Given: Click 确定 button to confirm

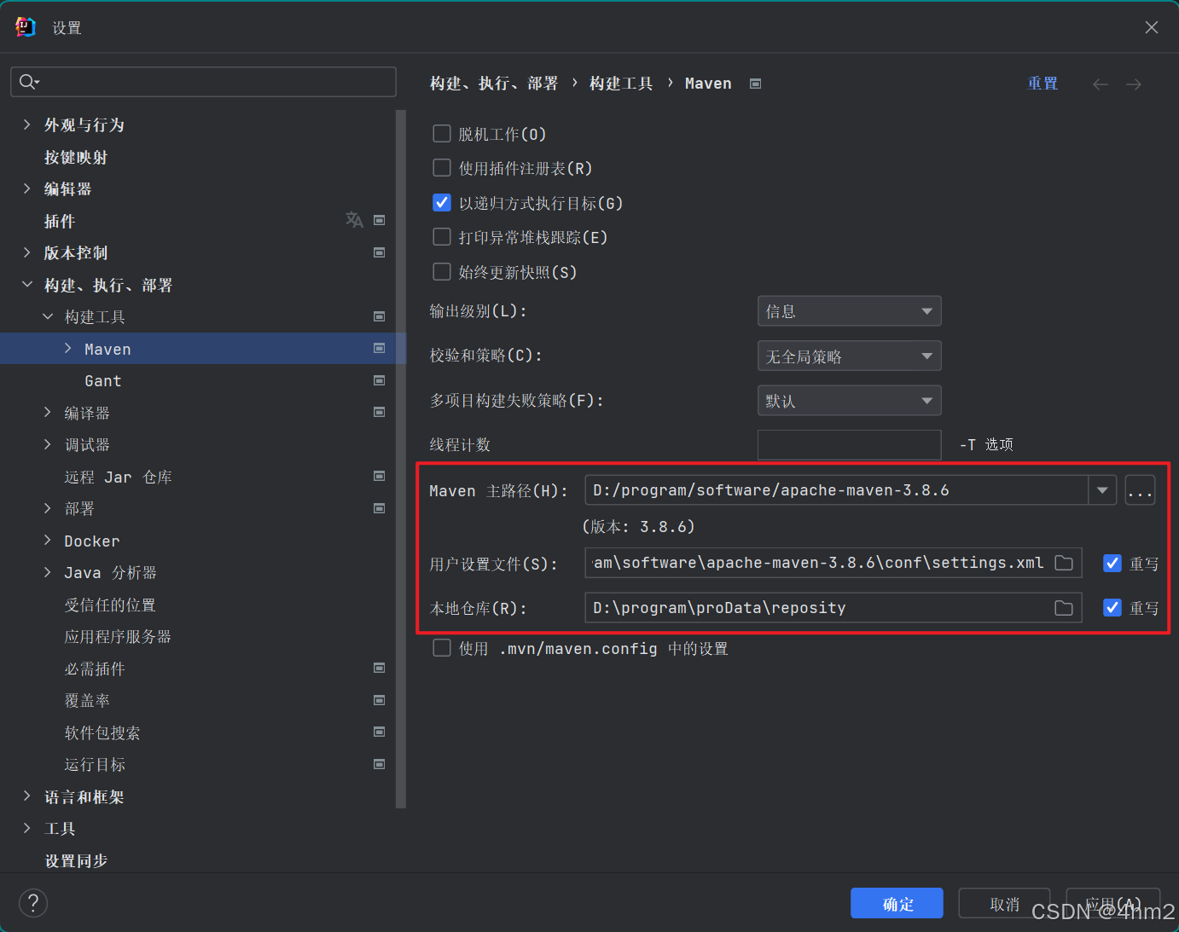Looking at the screenshot, I should point(897,903).
